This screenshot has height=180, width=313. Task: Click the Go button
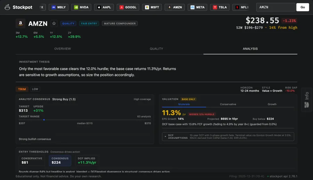[x=303, y=7]
